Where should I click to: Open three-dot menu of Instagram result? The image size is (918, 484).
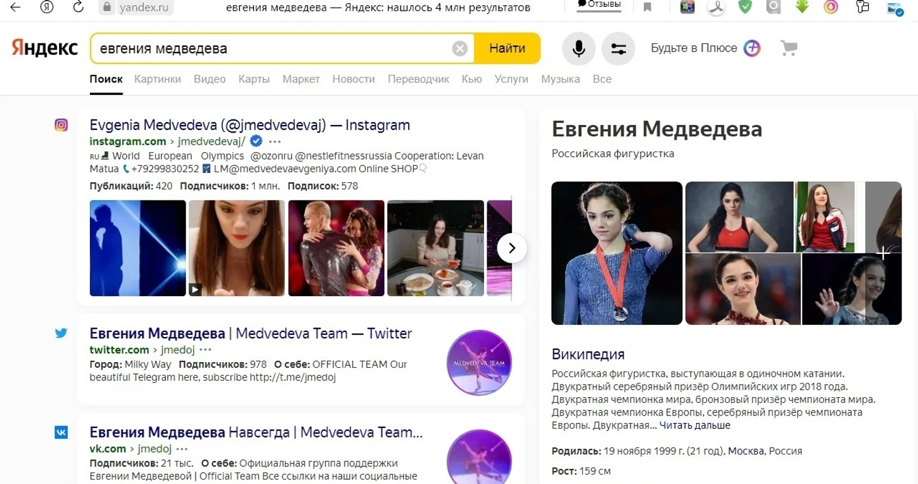tap(275, 141)
